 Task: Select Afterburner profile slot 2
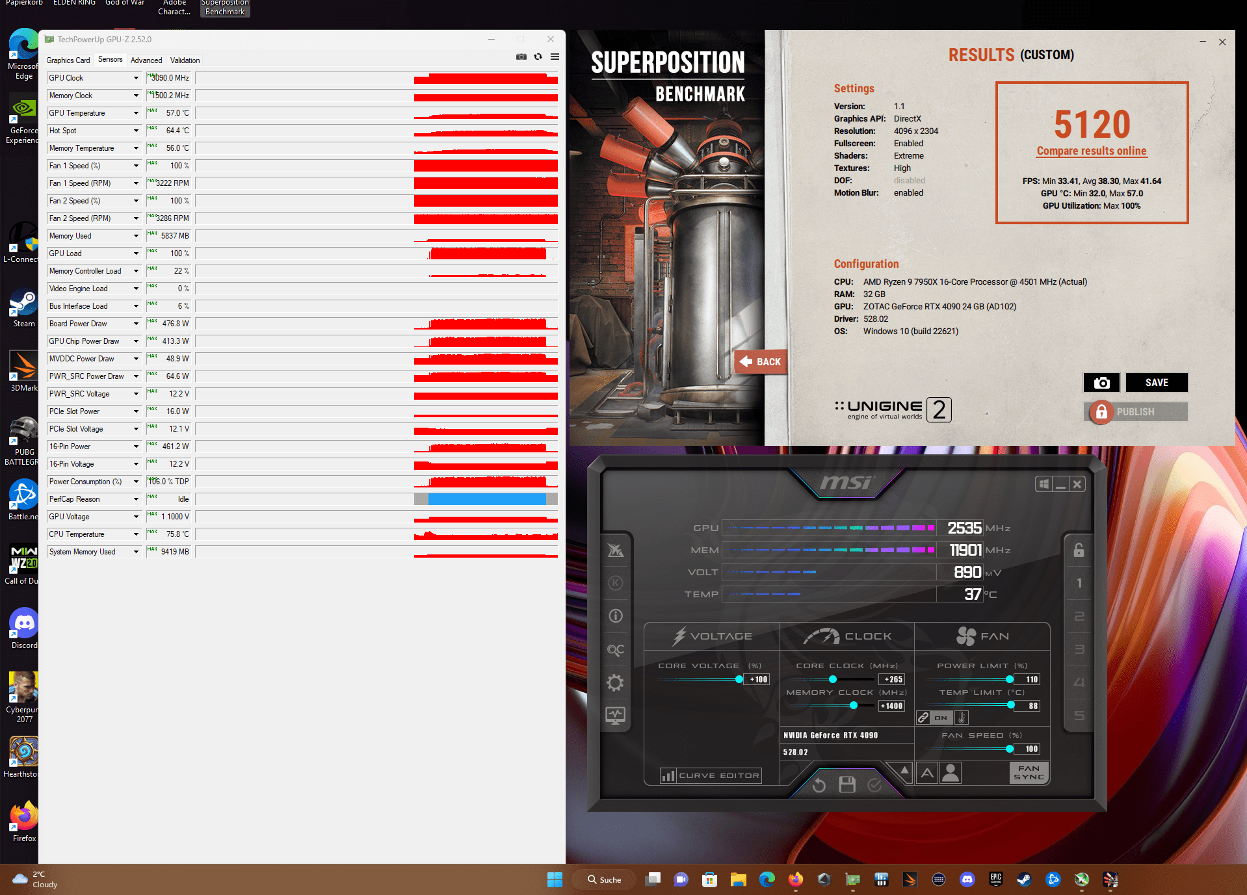point(1079,616)
